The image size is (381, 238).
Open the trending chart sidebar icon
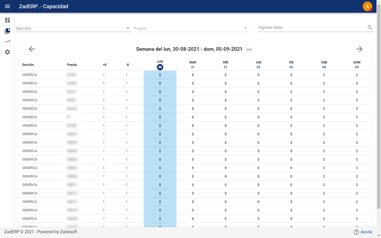(x=7, y=42)
